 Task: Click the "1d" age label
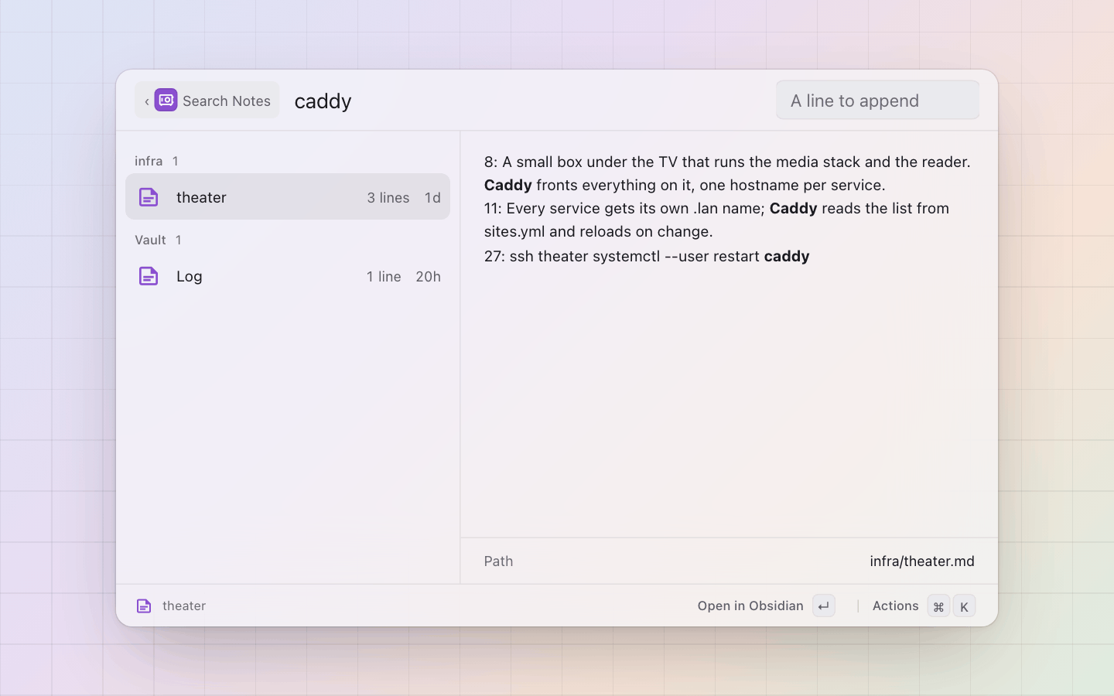click(x=432, y=197)
